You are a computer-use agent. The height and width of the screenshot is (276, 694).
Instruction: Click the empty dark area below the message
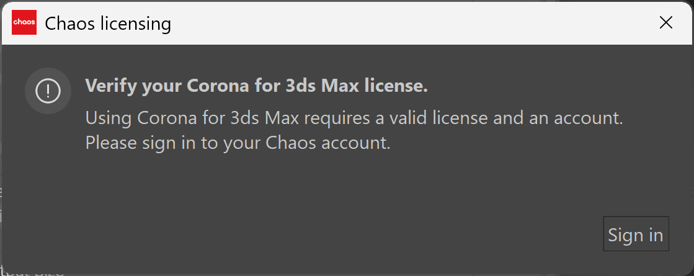click(x=345, y=186)
